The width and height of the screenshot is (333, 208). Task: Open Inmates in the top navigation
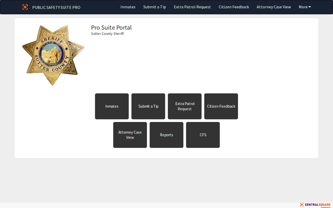(x=128, y=7)
